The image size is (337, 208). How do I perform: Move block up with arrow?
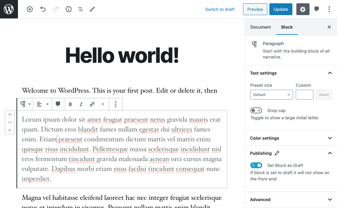tap(10, 114)
